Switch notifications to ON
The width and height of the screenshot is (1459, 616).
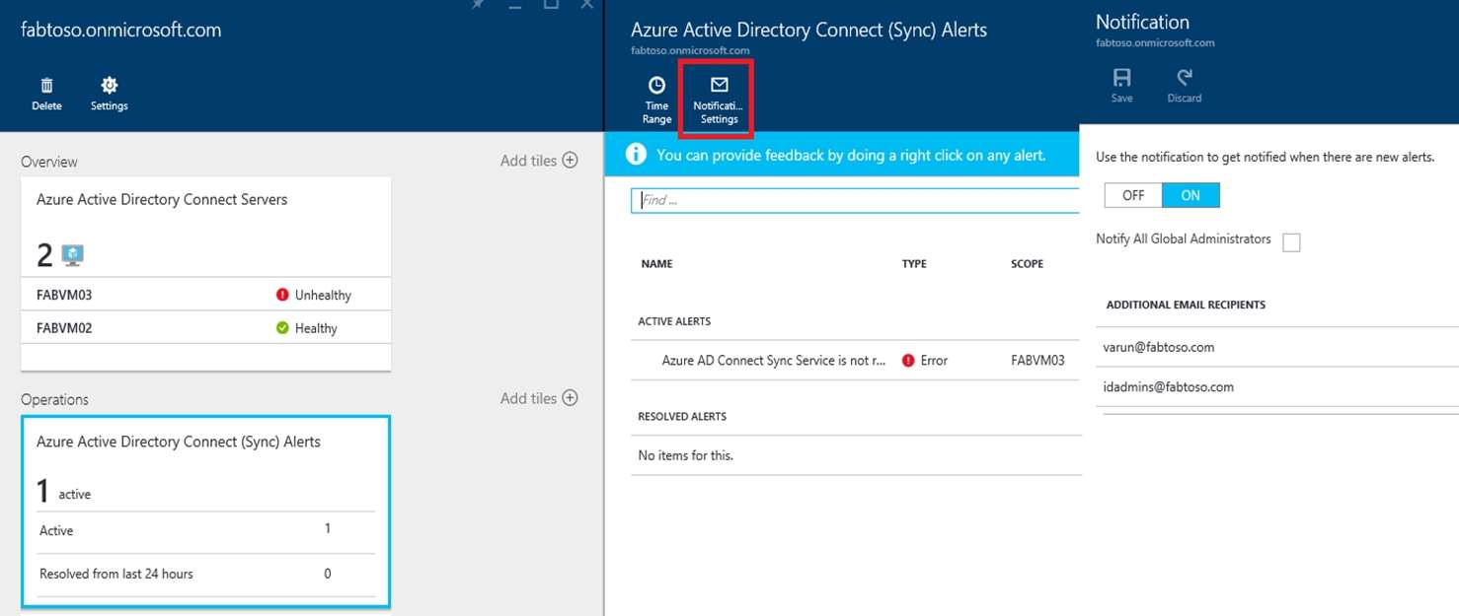[x=1190, y=195]
